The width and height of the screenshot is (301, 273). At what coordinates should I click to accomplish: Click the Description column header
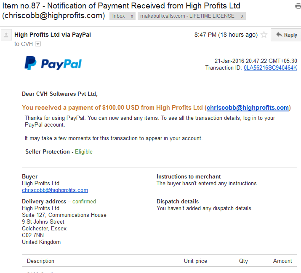coord(40,261)
